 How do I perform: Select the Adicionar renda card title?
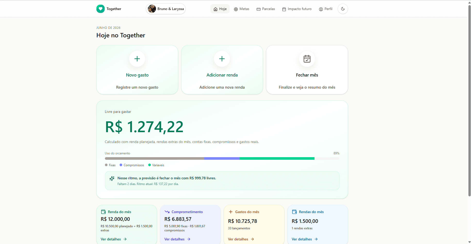222,75
